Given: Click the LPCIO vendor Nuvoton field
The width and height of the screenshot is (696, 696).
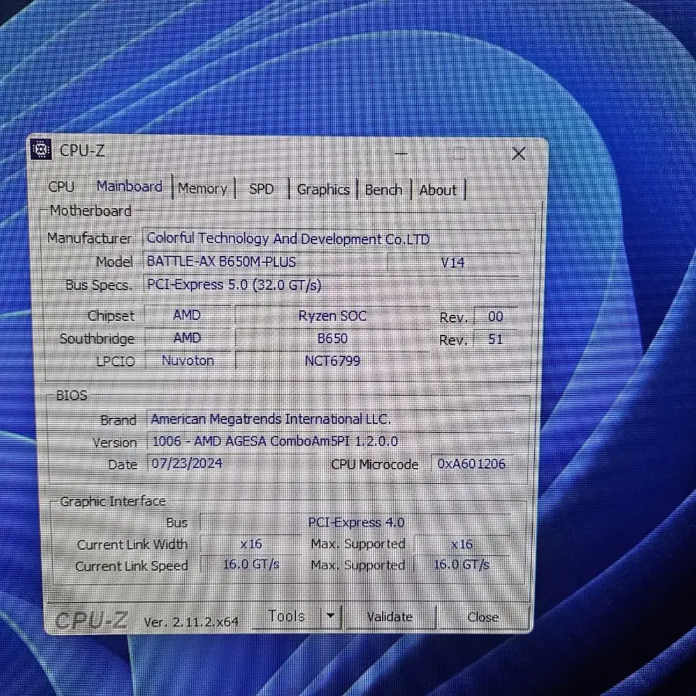Looking at the screenshot, I should coord(188,360).
